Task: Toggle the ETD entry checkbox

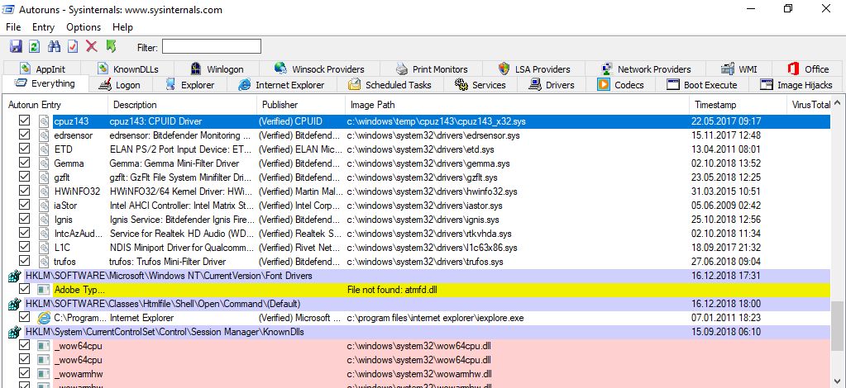Action: click(24, 149)
